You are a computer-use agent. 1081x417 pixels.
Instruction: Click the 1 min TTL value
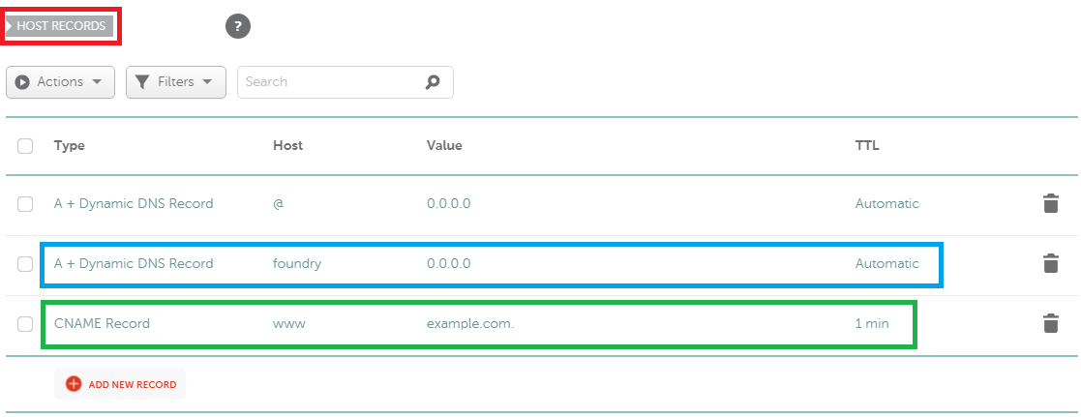click(x=872, y=323)
